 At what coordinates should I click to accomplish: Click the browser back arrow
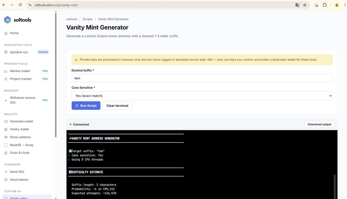(x=4, y=5)
